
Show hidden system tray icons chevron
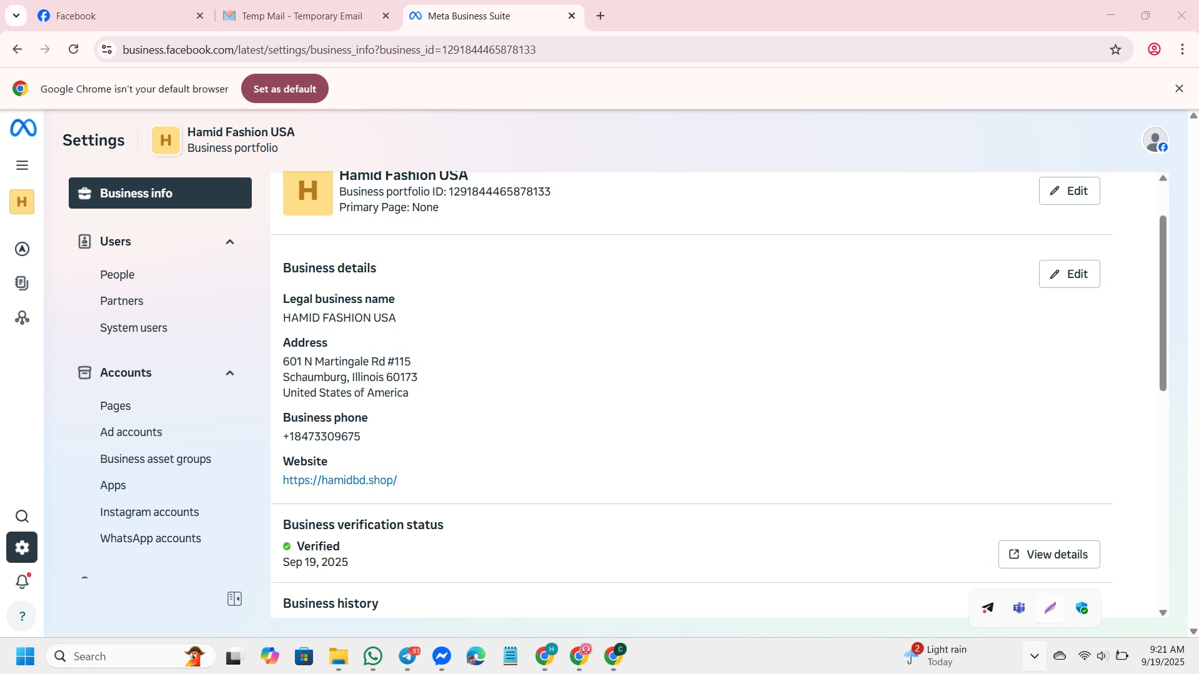click(1035, 657)
